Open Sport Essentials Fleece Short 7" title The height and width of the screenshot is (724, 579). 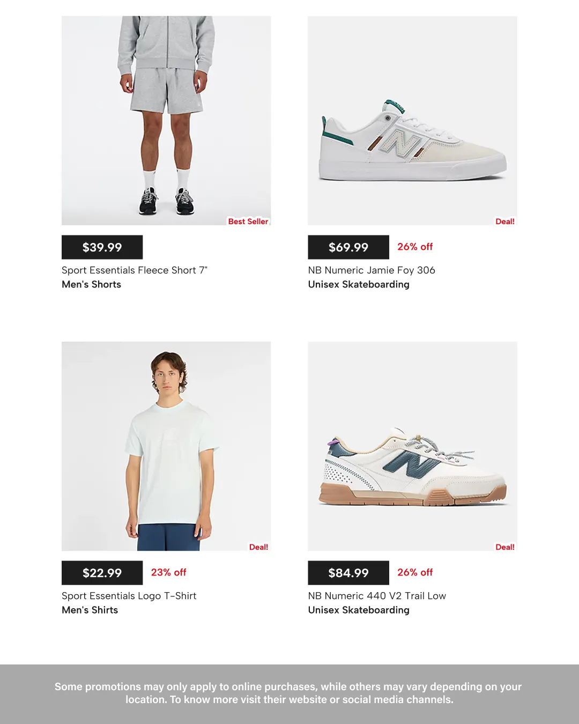[135, 270]
